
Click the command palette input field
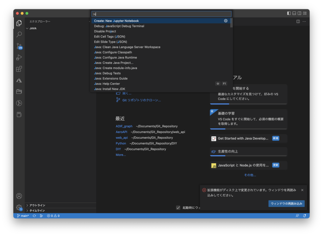[x=161, y=14]
